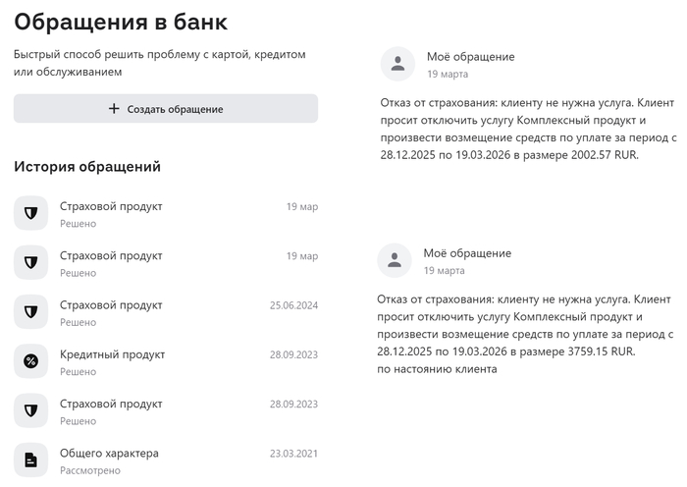
Task: Click the 23.03.2021 date label
Action: (x=293, y=454)
